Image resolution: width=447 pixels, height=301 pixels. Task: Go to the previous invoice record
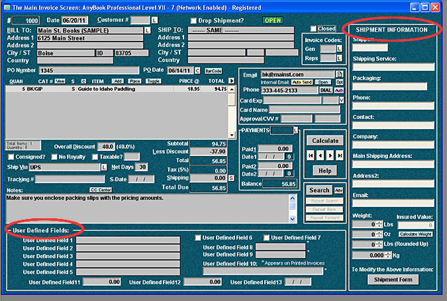[x=321, y=155]
